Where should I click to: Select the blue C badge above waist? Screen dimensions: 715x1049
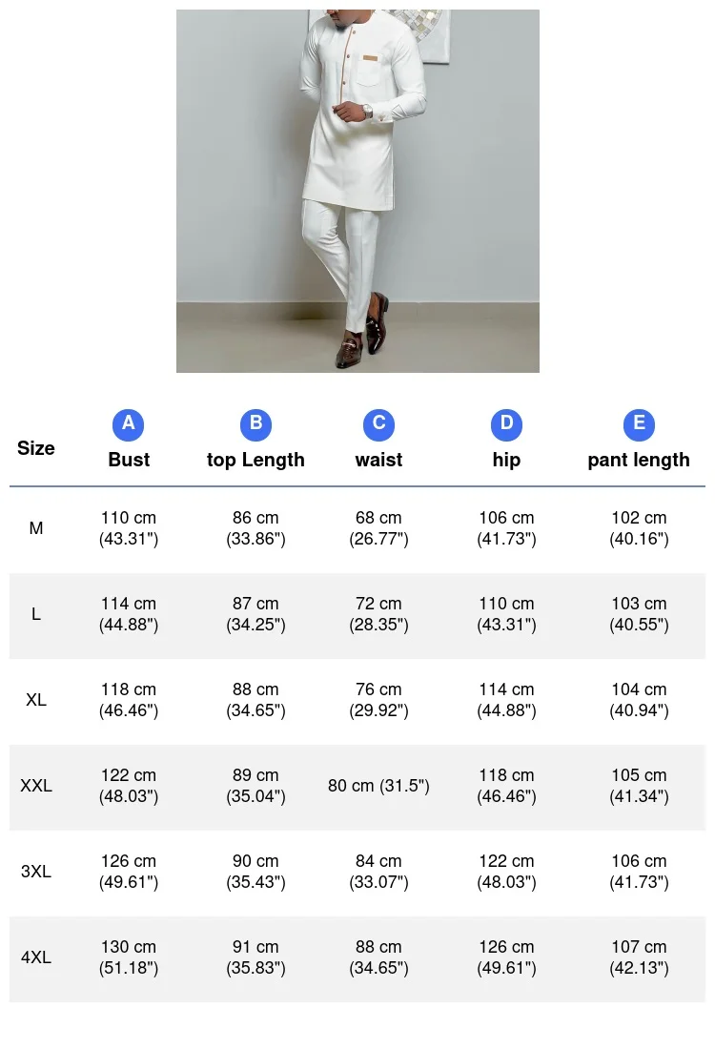pos(378,424)
